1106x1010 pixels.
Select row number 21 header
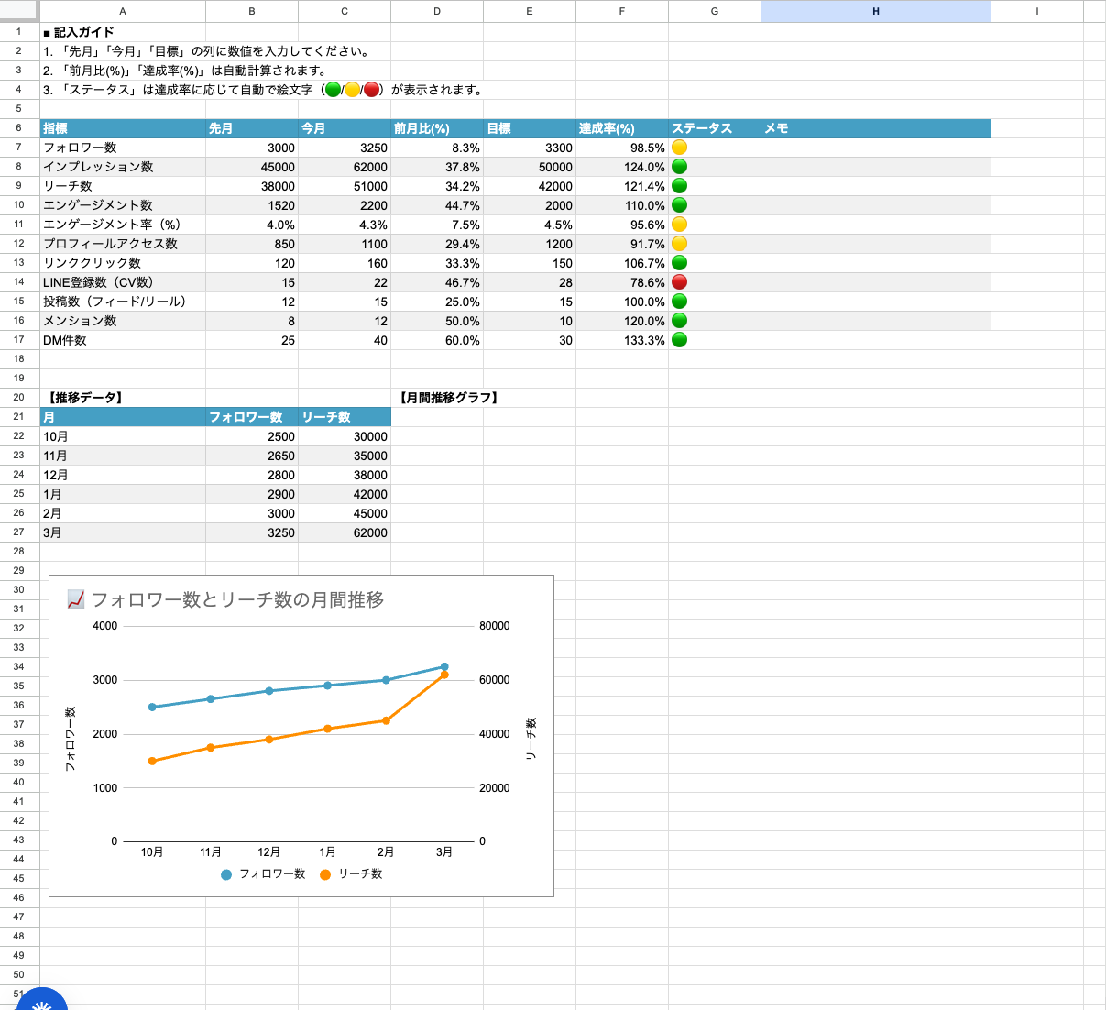pyautogui.click(x=18, y=416)
